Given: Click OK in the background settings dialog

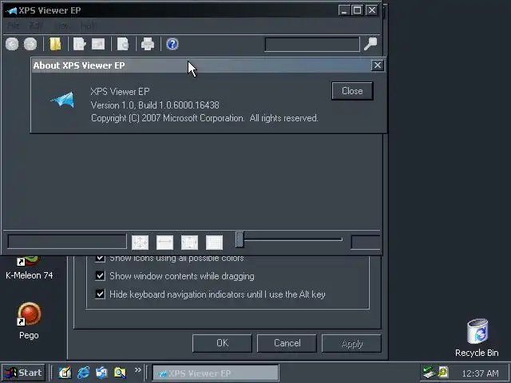Looking at the screenshot, I should point(222,343).
